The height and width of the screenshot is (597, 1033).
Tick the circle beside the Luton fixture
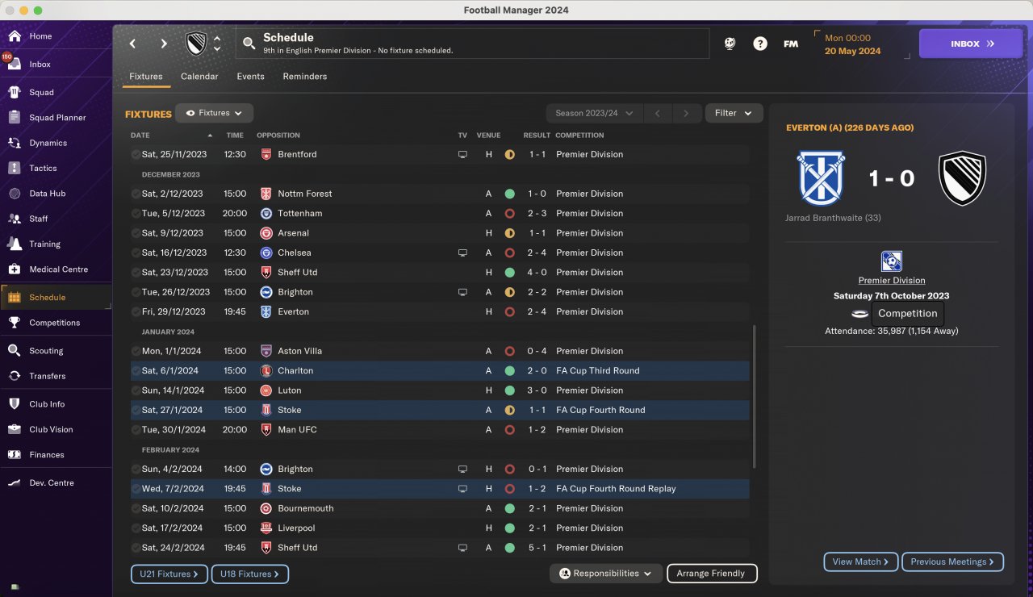point(136,390)
